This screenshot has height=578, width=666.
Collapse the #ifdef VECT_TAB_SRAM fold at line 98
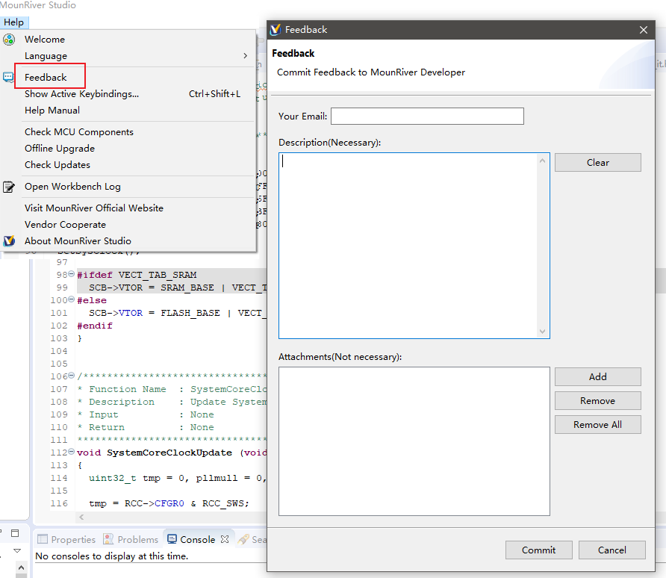(x=72, y=275)
